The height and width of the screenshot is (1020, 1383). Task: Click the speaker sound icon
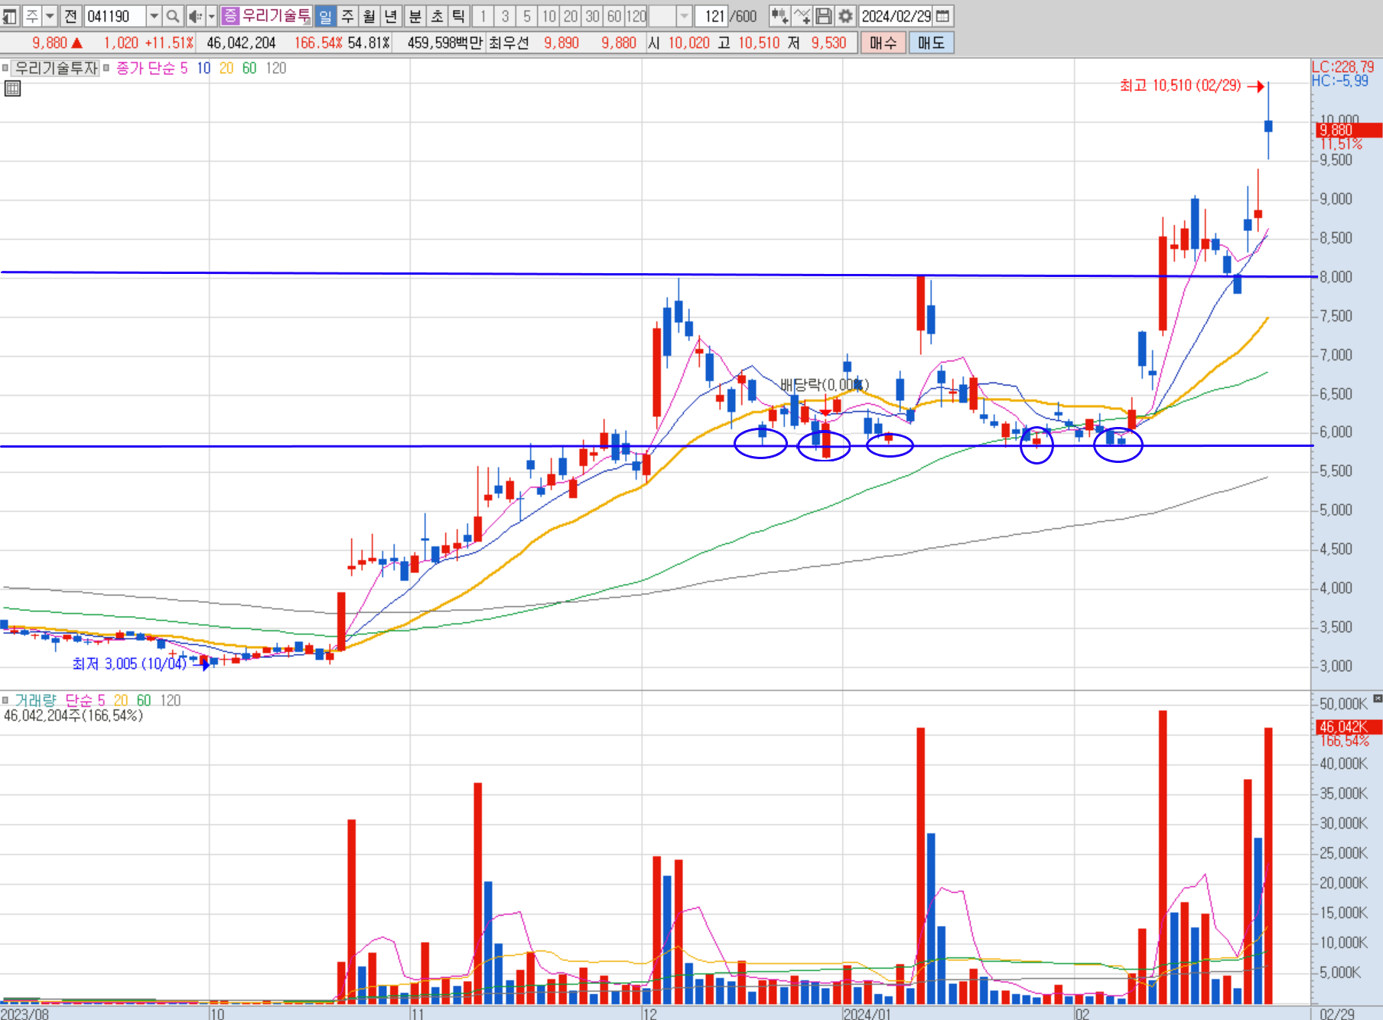point(195,16)
